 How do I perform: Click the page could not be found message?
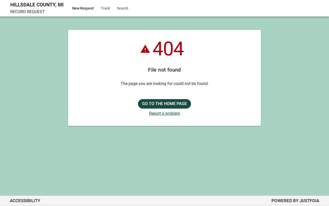(x=164, y=83)
